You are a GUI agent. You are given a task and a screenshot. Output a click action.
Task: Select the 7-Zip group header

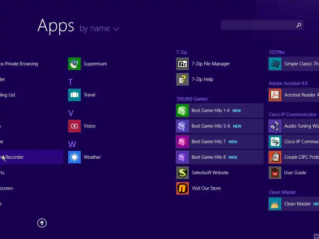click(x=182, y=52)
